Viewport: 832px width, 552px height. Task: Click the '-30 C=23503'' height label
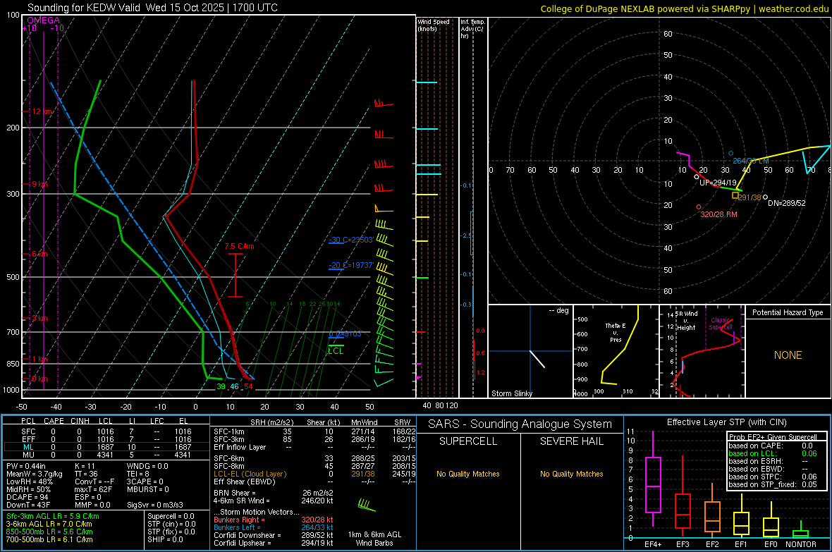tap(350, 240)
